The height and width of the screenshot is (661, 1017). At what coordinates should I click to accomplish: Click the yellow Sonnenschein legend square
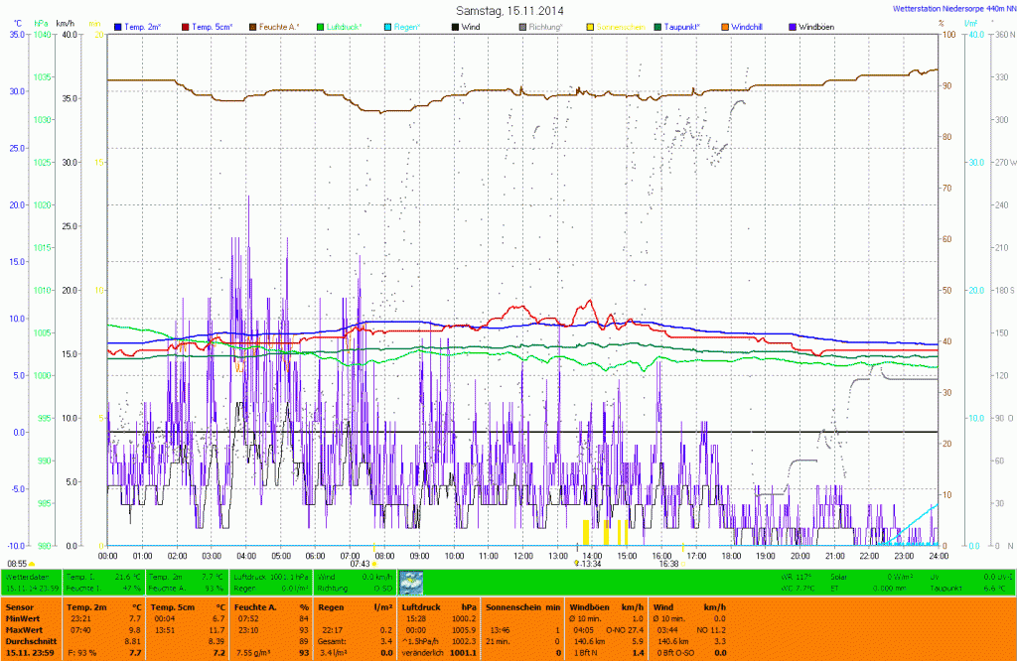590,25
